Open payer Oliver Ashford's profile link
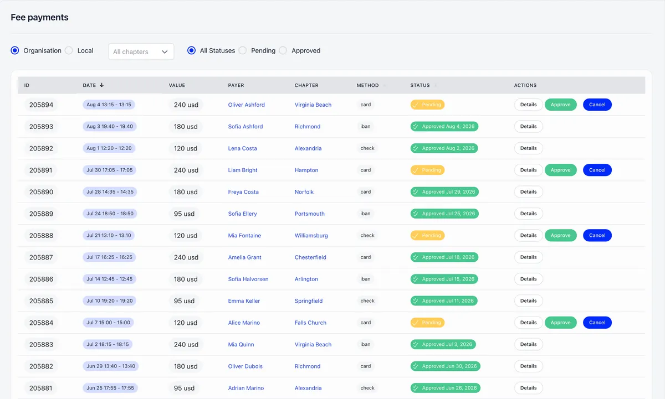The height and width of the screenshot is (399, 665). click(246, 105)
